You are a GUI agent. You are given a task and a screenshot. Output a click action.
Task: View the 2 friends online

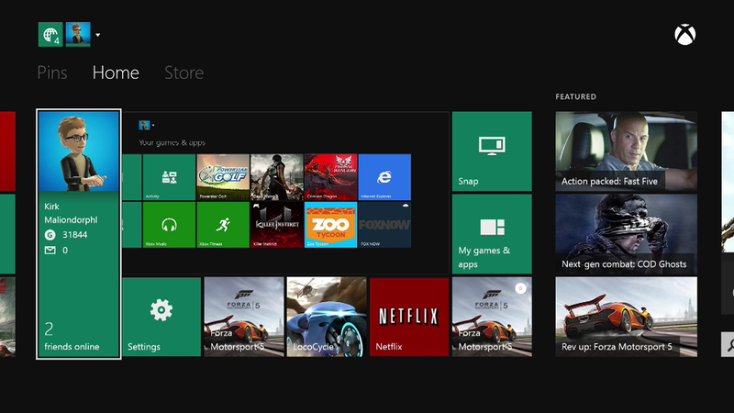pos(72,336)
